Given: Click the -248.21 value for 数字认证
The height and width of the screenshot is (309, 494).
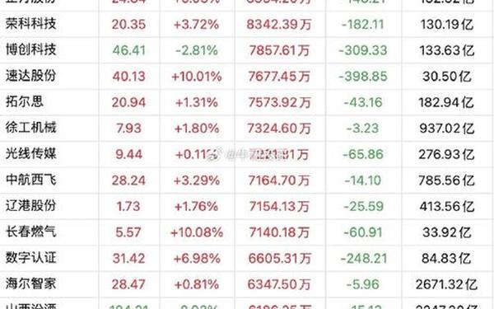Looking at the screenshot, I should click(x=364, y=259).
